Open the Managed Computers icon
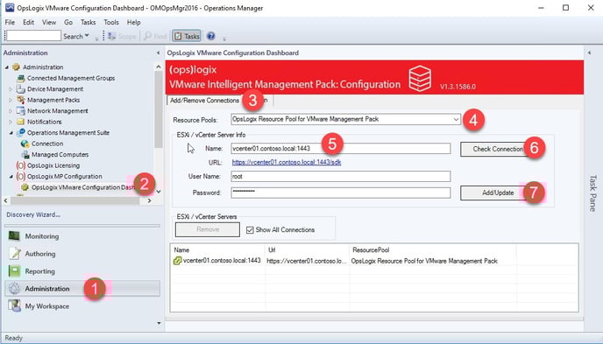The image size is (603, 344). pos(25,155)
